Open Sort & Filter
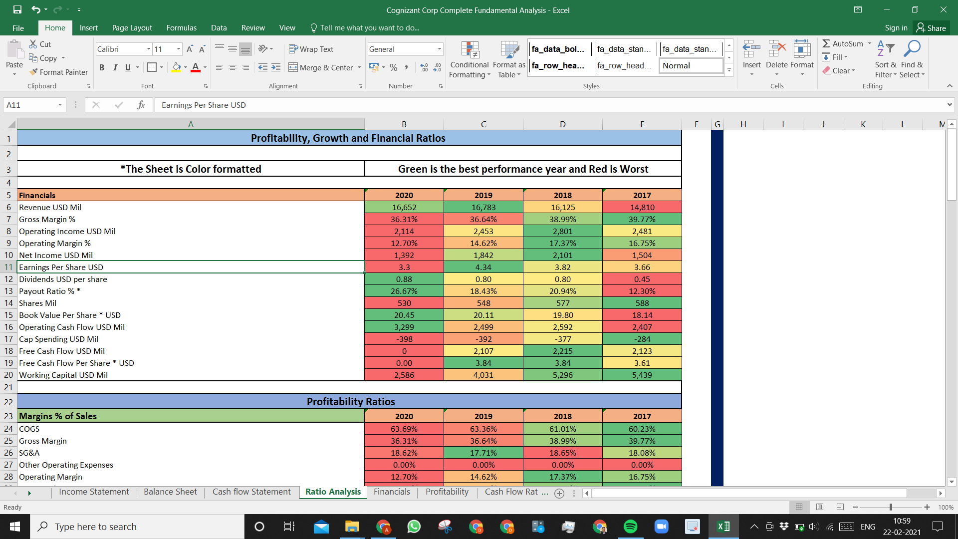Viewport: 958px width, 539px height. click(x=886, y=59)
